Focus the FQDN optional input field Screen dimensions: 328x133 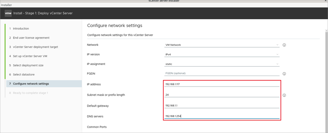coord(222,73)
